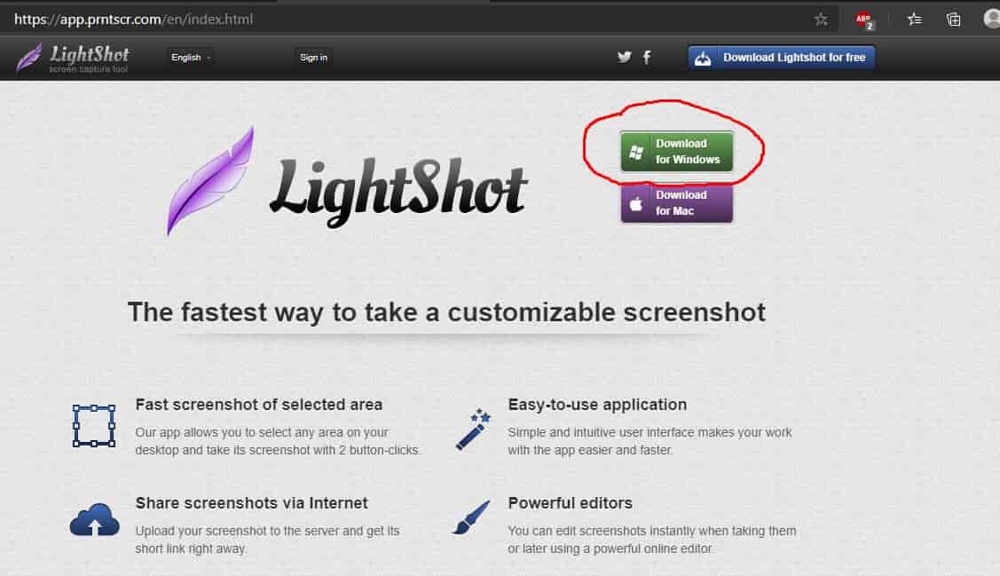Bookmark the page using the star icon
Image resolution: width=1000 pixels, height=576 pixels.
pos(821,18)
